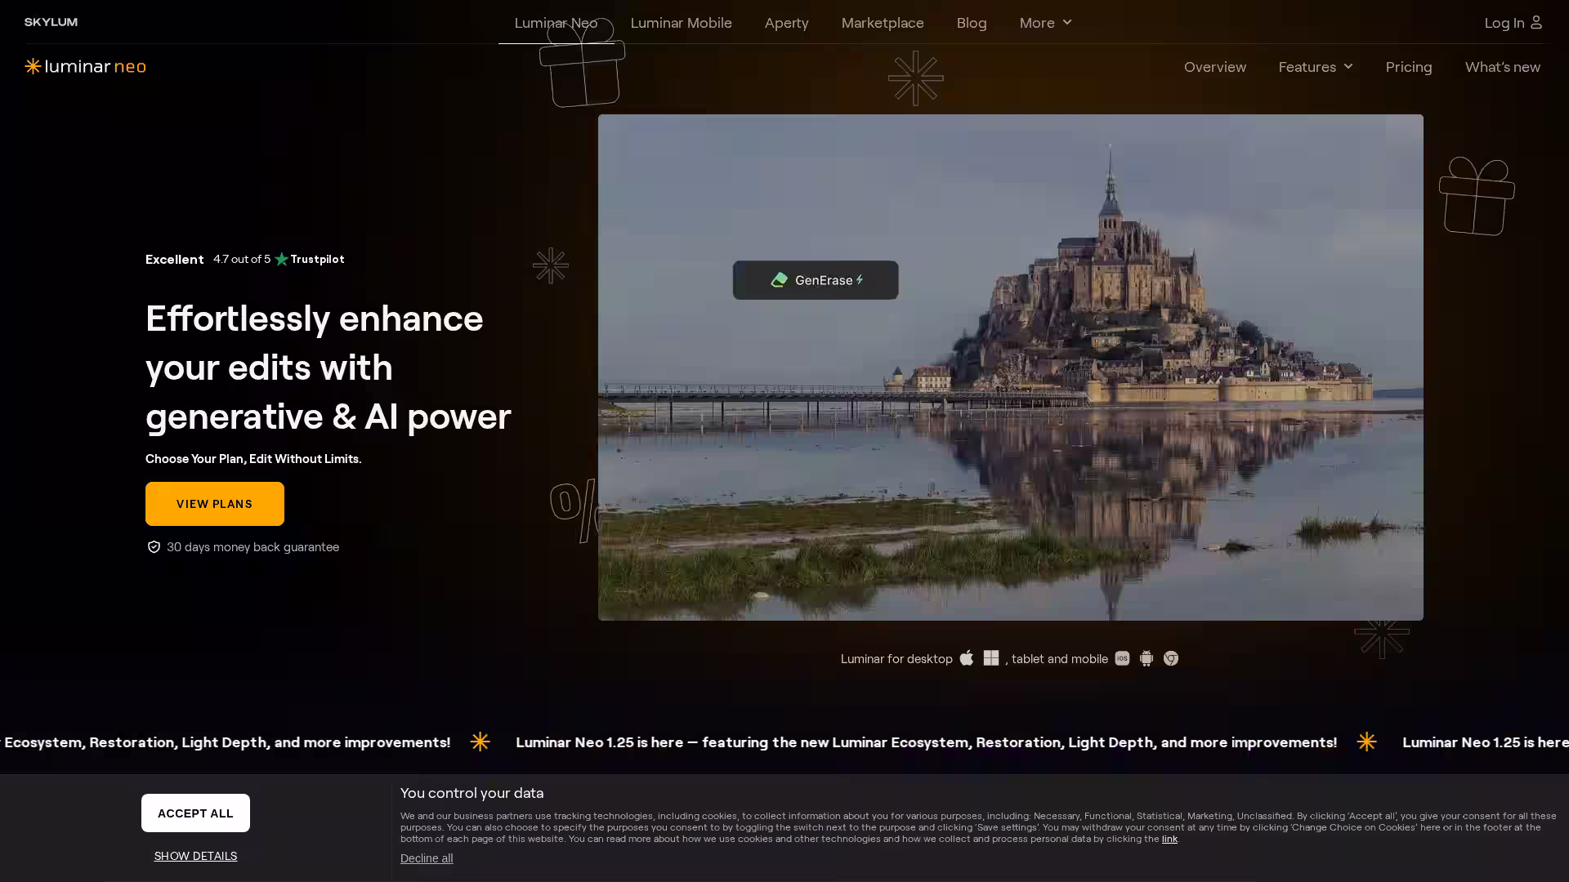The height and width of the screenshot is (882, 1569).
Task: Click the Windows platform icon
Action: point(991,658)
